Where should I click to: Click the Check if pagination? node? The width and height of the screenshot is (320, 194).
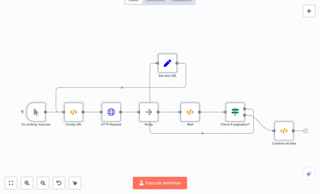click(235, 112)
